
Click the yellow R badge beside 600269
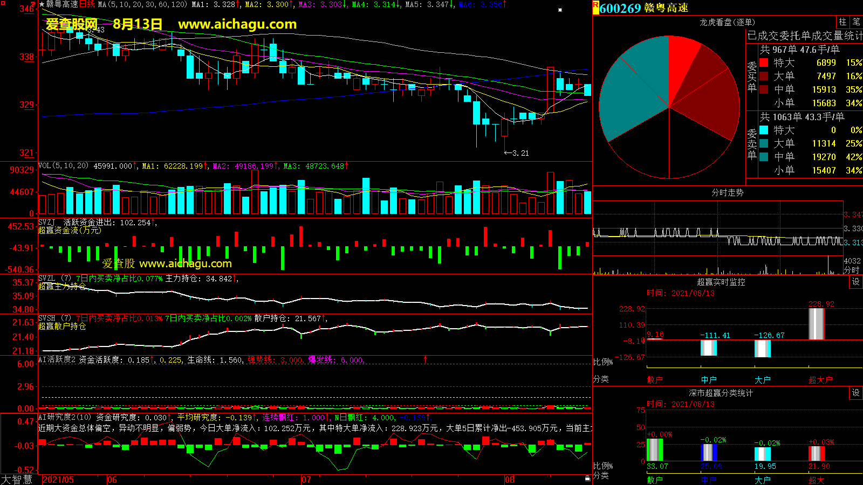tap(595, 7)
